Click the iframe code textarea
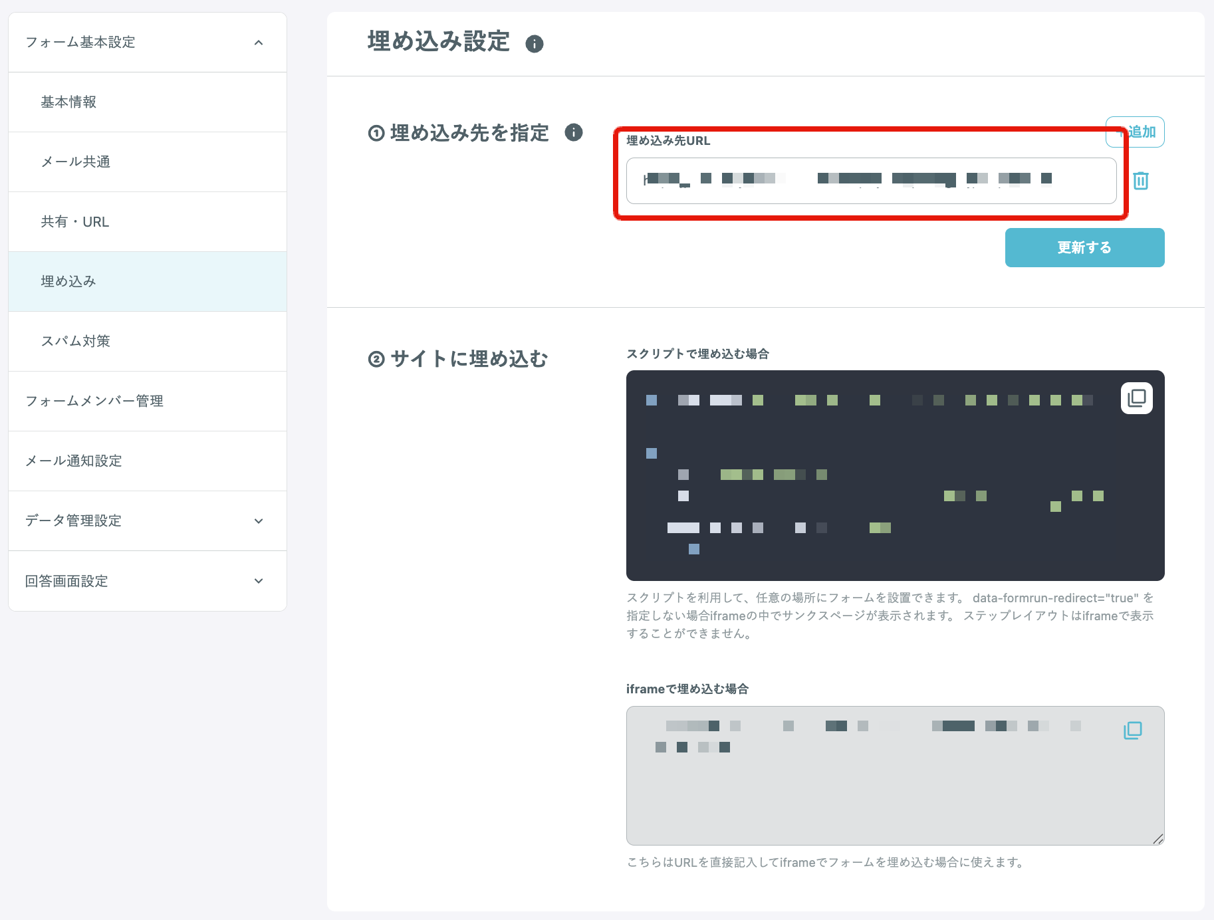 [895, 776]
